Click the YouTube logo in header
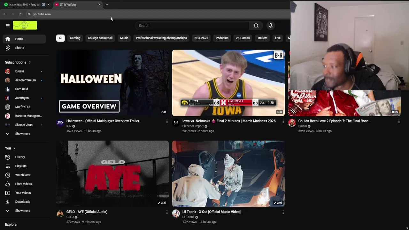The image size is (409, 230). (25, 25)
